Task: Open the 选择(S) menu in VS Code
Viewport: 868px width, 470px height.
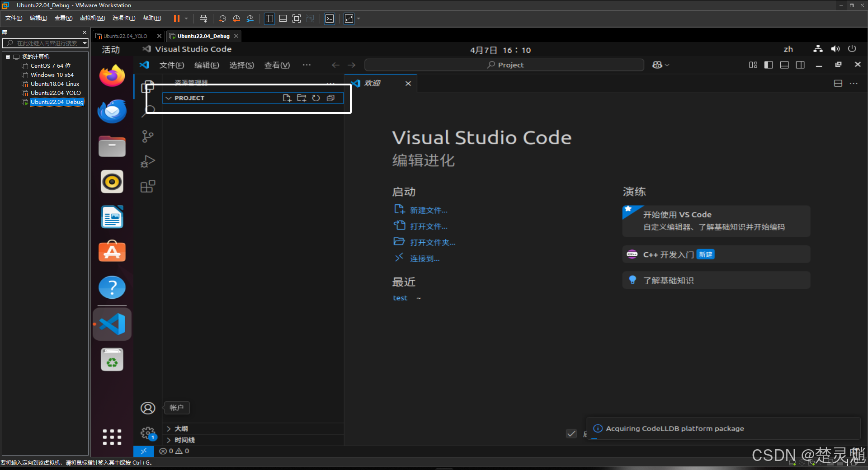Action: pyautogui.click(x=241, y=65)
